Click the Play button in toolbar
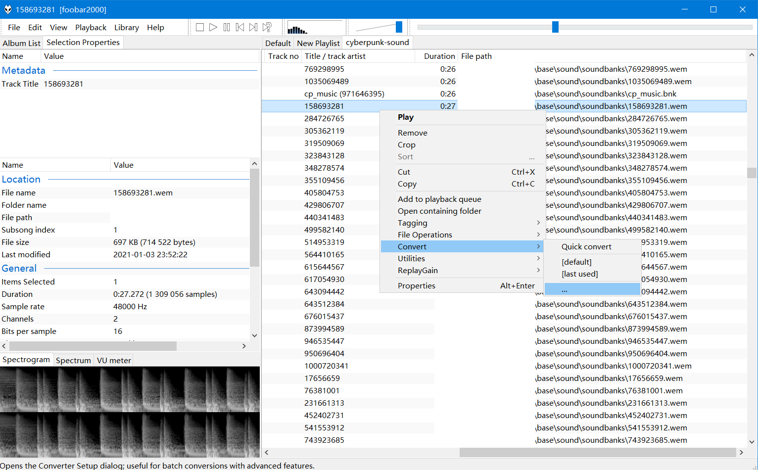The image size is (758, 470). (213, 27)
